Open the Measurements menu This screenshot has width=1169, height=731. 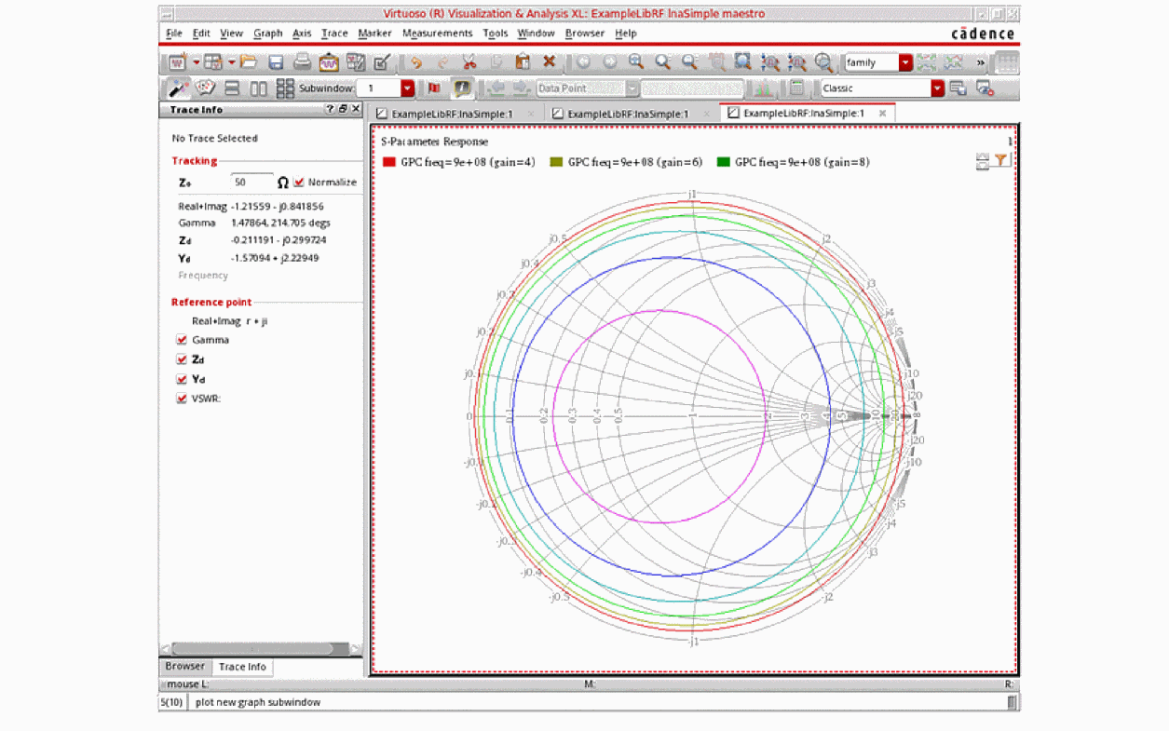[x=437, y=34]
